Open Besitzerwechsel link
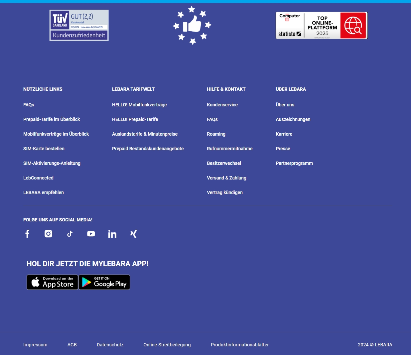Image resolution: width=411 pixels, height=355 pixels. (224, 163)
